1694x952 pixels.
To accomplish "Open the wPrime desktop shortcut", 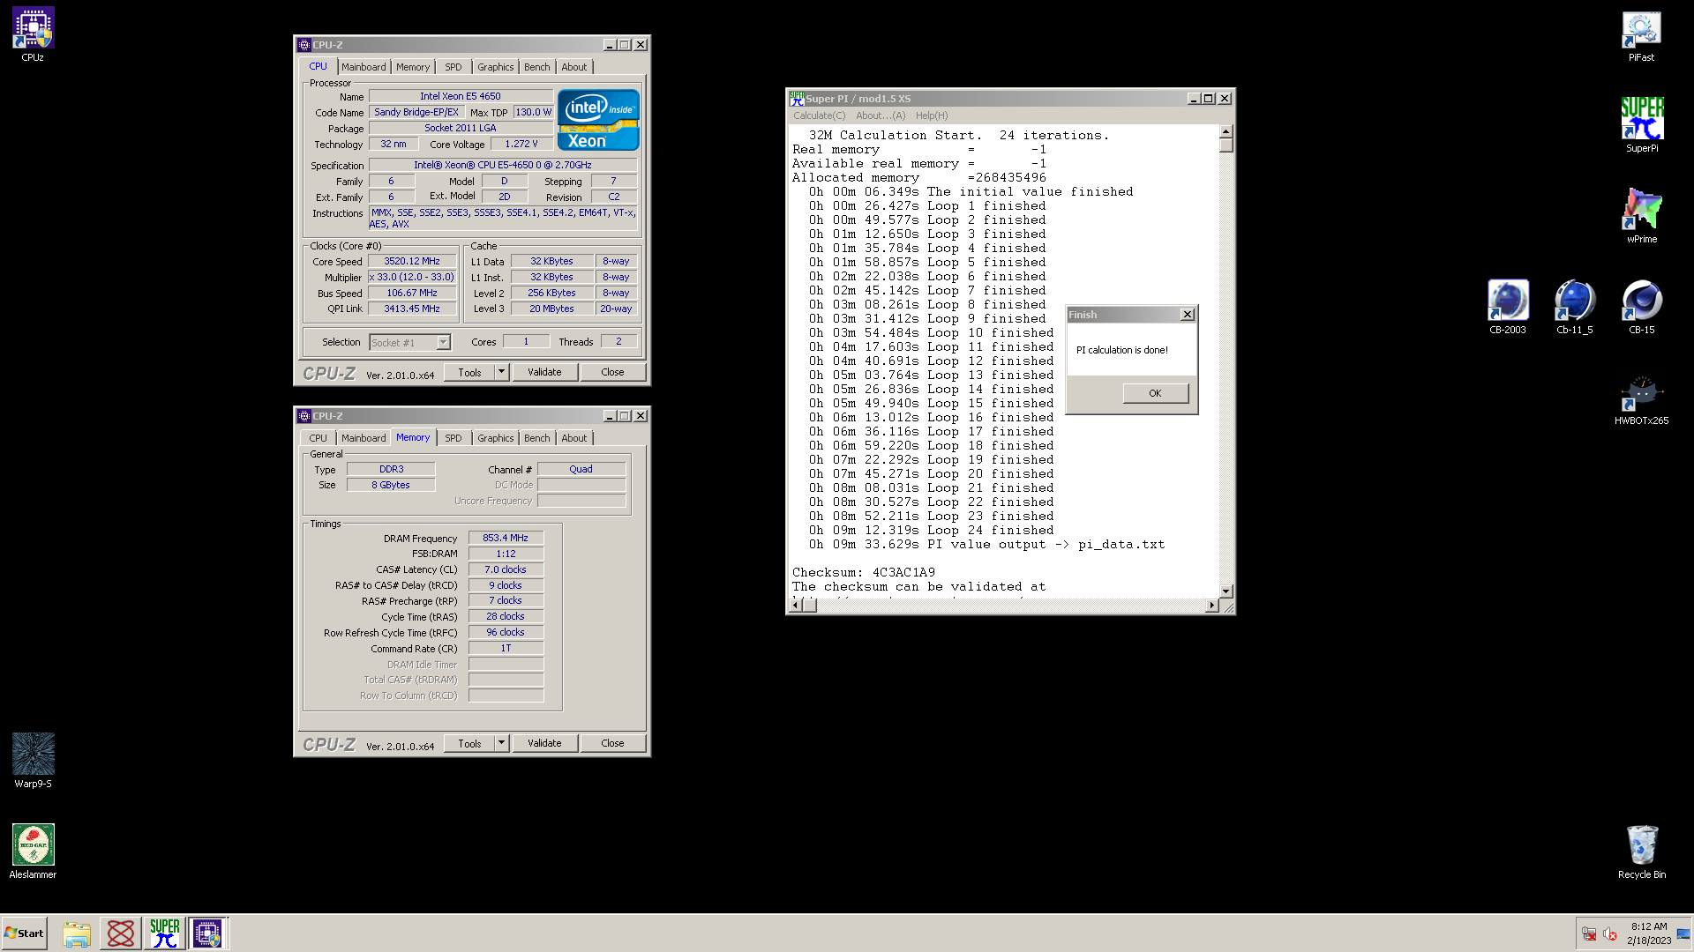I will pyautogui.click(x=1641, y=217).
